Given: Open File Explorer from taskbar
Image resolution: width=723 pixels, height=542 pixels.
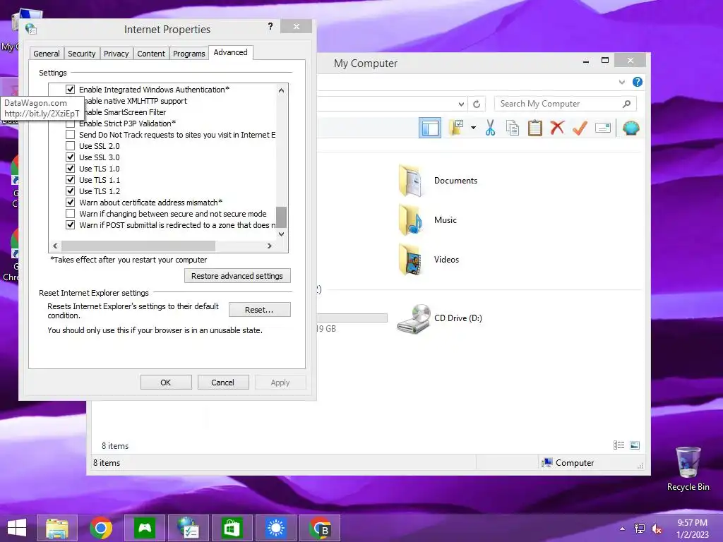Looking at the screenshot, I should pyautogui.click(x=57, y=528).
